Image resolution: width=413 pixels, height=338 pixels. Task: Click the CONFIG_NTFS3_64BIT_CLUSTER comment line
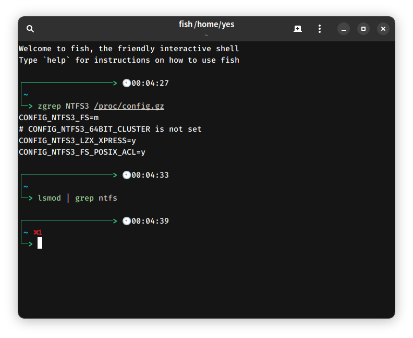coord(110,129)
